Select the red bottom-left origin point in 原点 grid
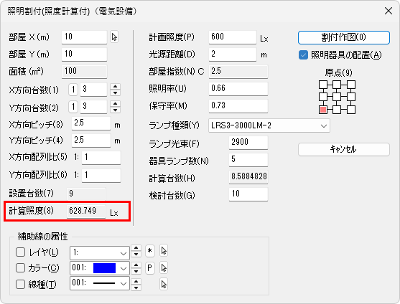The height and width of the screenshot is (304, 400). [x=323, y=110]
